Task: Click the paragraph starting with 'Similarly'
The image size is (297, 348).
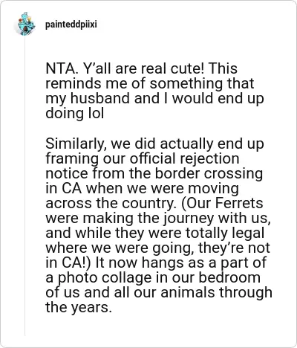Action: click(x=158, y=225)
